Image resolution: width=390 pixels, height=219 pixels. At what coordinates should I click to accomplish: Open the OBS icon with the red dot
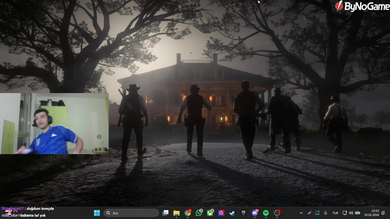coord(277,213)
